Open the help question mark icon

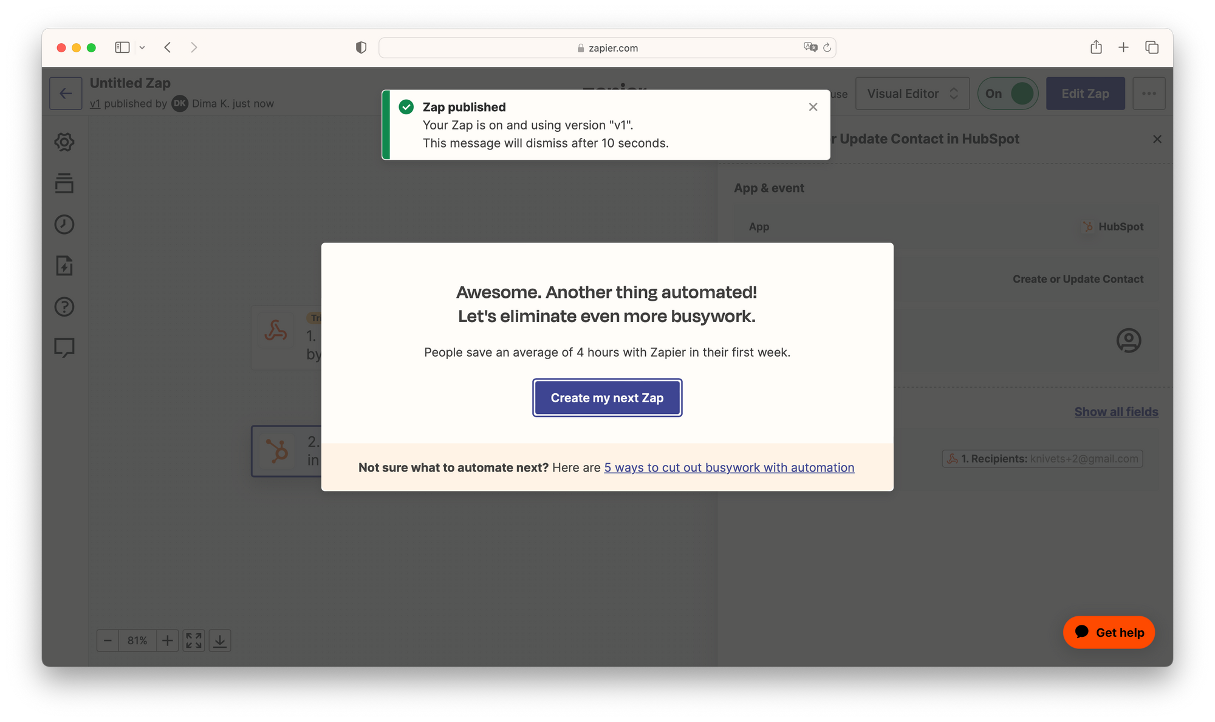[64, 307]
